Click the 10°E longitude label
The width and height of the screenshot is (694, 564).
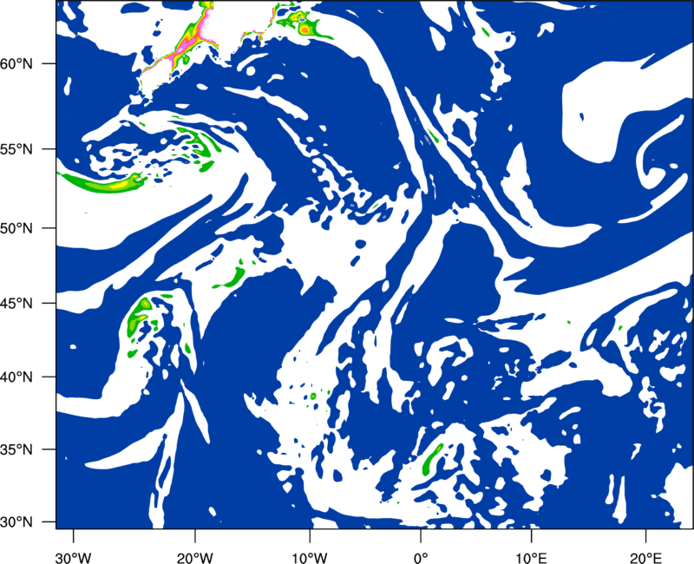(531, 558)
